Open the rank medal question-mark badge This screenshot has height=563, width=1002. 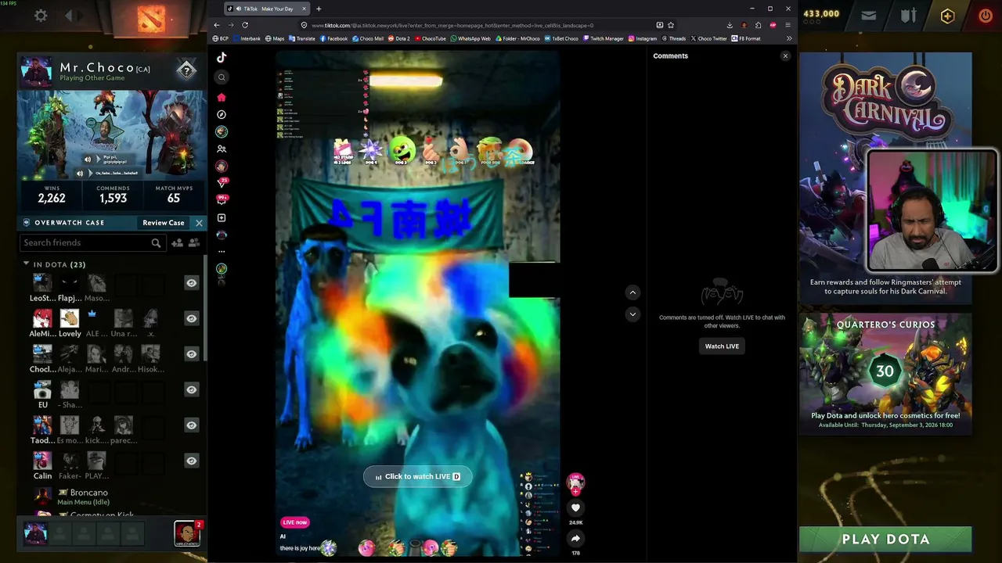[x=186, y=70]
